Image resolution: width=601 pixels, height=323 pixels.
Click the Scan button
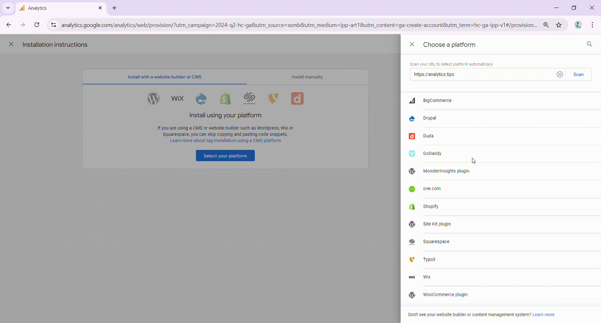(578, 74)
